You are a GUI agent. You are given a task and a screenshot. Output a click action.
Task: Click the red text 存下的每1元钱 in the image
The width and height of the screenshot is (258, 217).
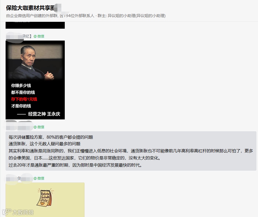tap(24, 99)
